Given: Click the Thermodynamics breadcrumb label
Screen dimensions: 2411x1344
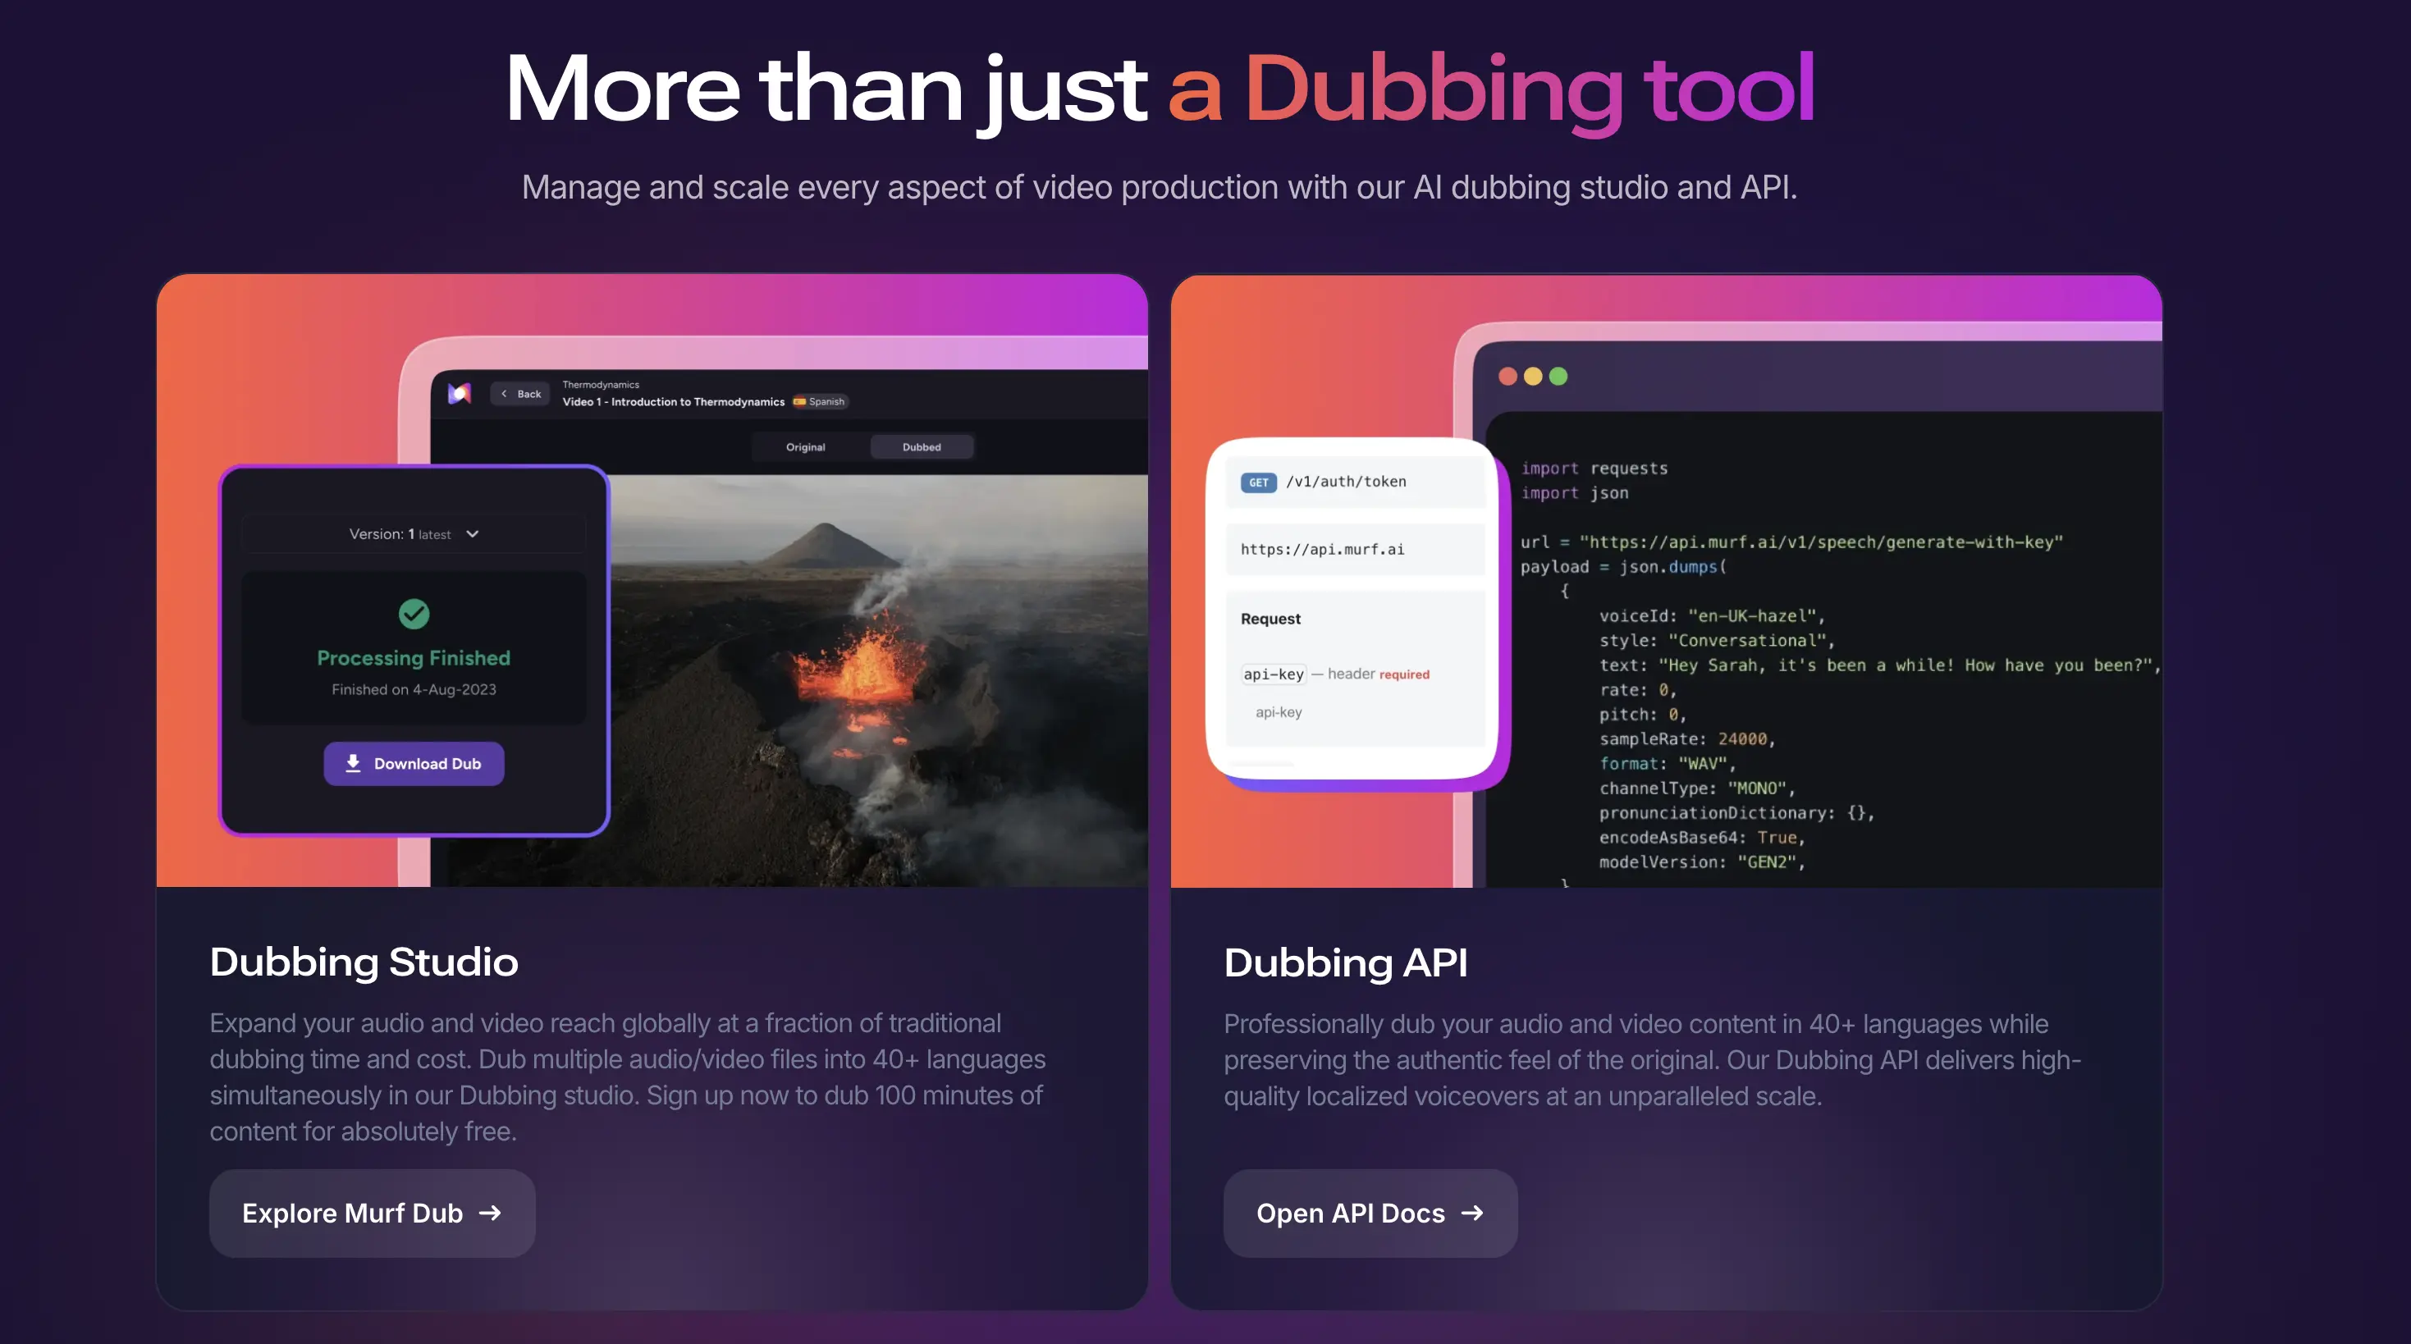Looking at the screenshot, I should [600, 385].
